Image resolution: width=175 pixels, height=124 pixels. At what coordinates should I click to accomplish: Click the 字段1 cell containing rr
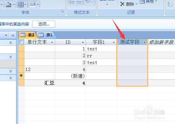(101, 55)
